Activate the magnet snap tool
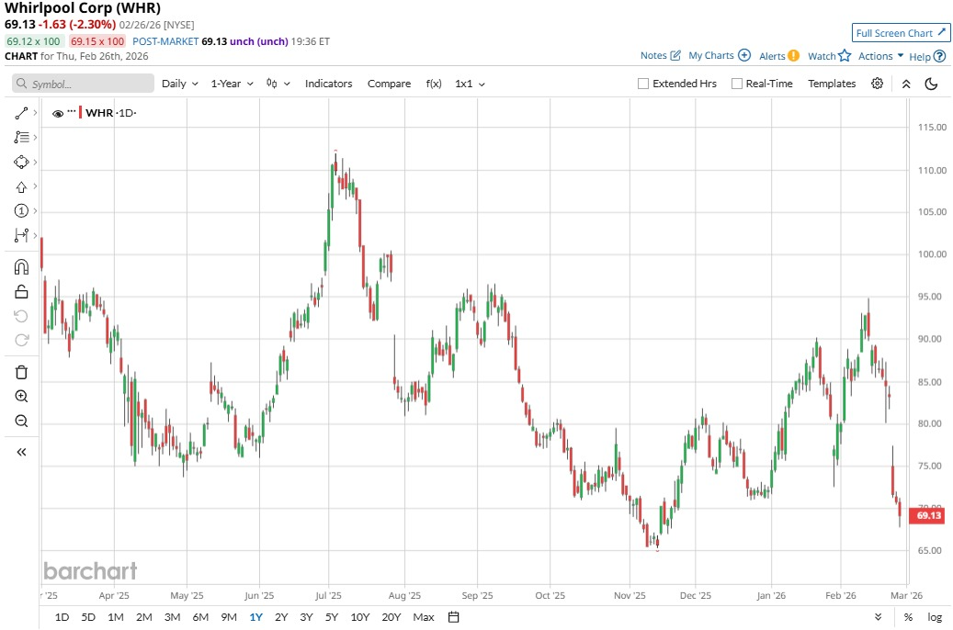 (21, 267)
